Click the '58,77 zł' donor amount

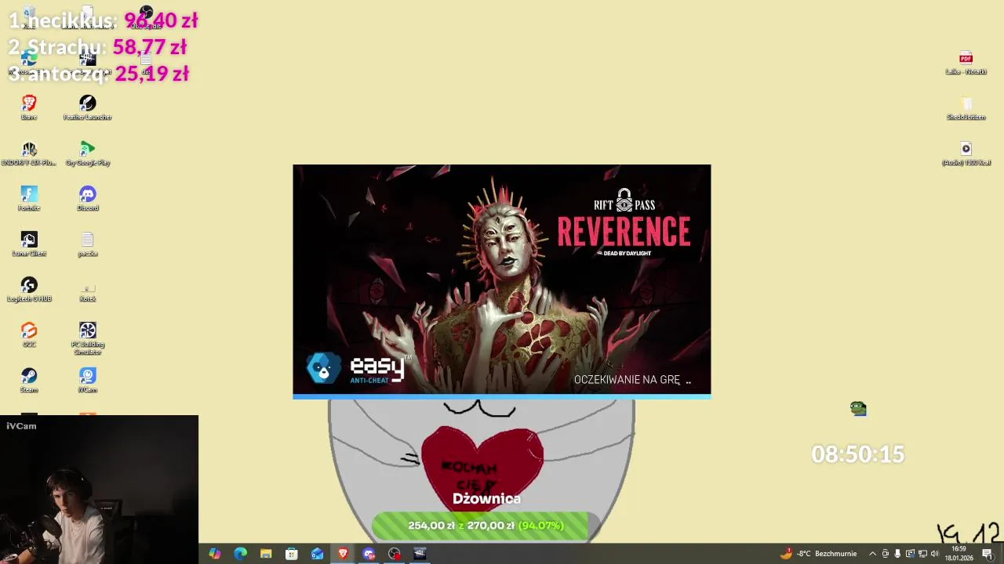click(x=150, y=47)
